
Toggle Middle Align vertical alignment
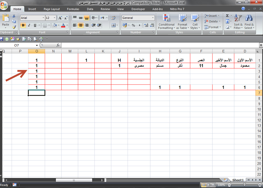81,18
